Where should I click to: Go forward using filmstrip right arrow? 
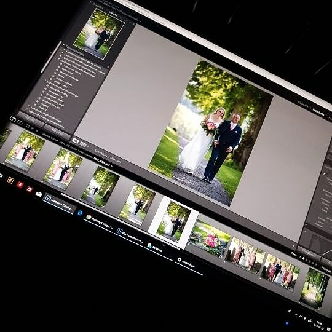[37, 130]
